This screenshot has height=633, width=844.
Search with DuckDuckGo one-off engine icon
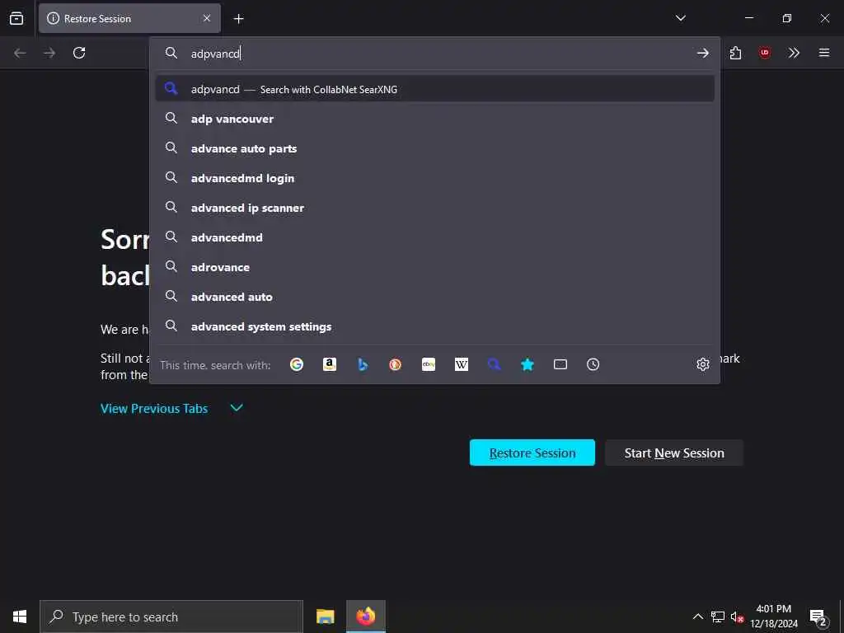tap(395, 364)
